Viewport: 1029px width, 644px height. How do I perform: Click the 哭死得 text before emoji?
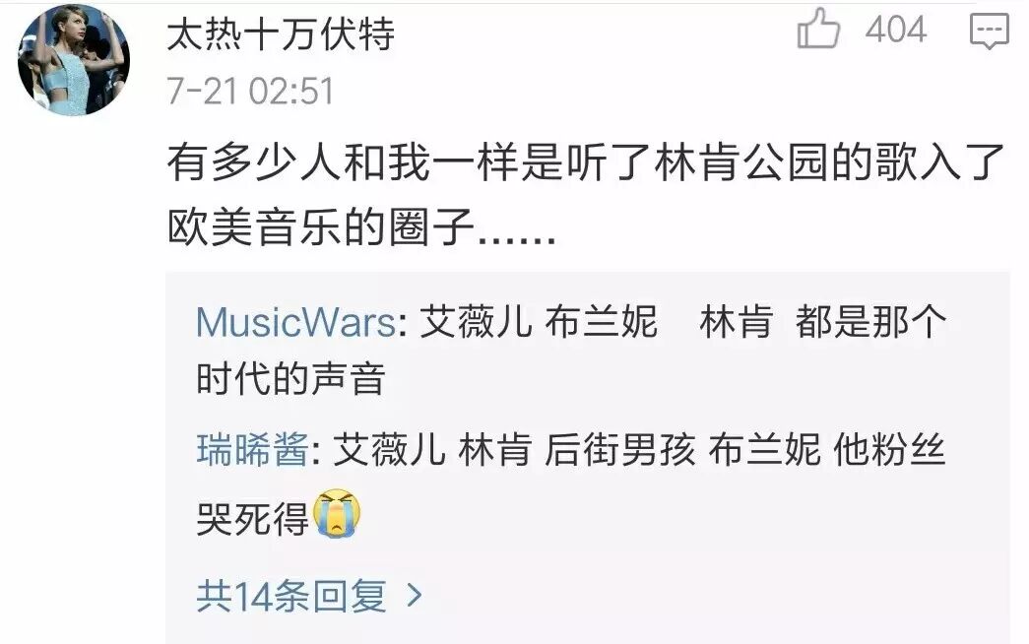pos(253,520)
